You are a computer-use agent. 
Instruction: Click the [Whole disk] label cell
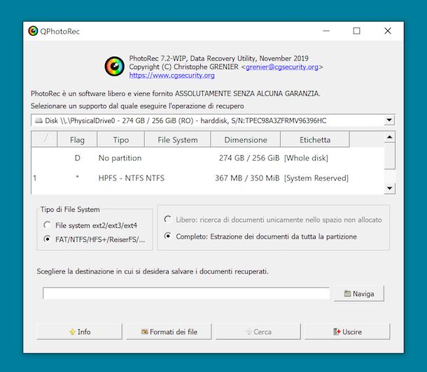coord(306,158)
